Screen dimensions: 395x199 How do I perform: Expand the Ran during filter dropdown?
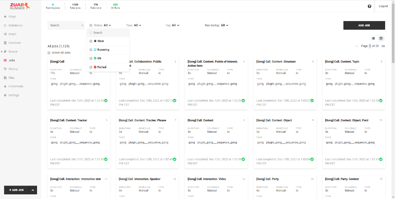coord(224,25)
